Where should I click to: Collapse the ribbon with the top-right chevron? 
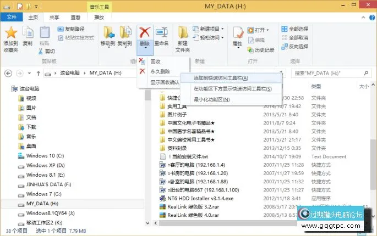coord(363,17)
